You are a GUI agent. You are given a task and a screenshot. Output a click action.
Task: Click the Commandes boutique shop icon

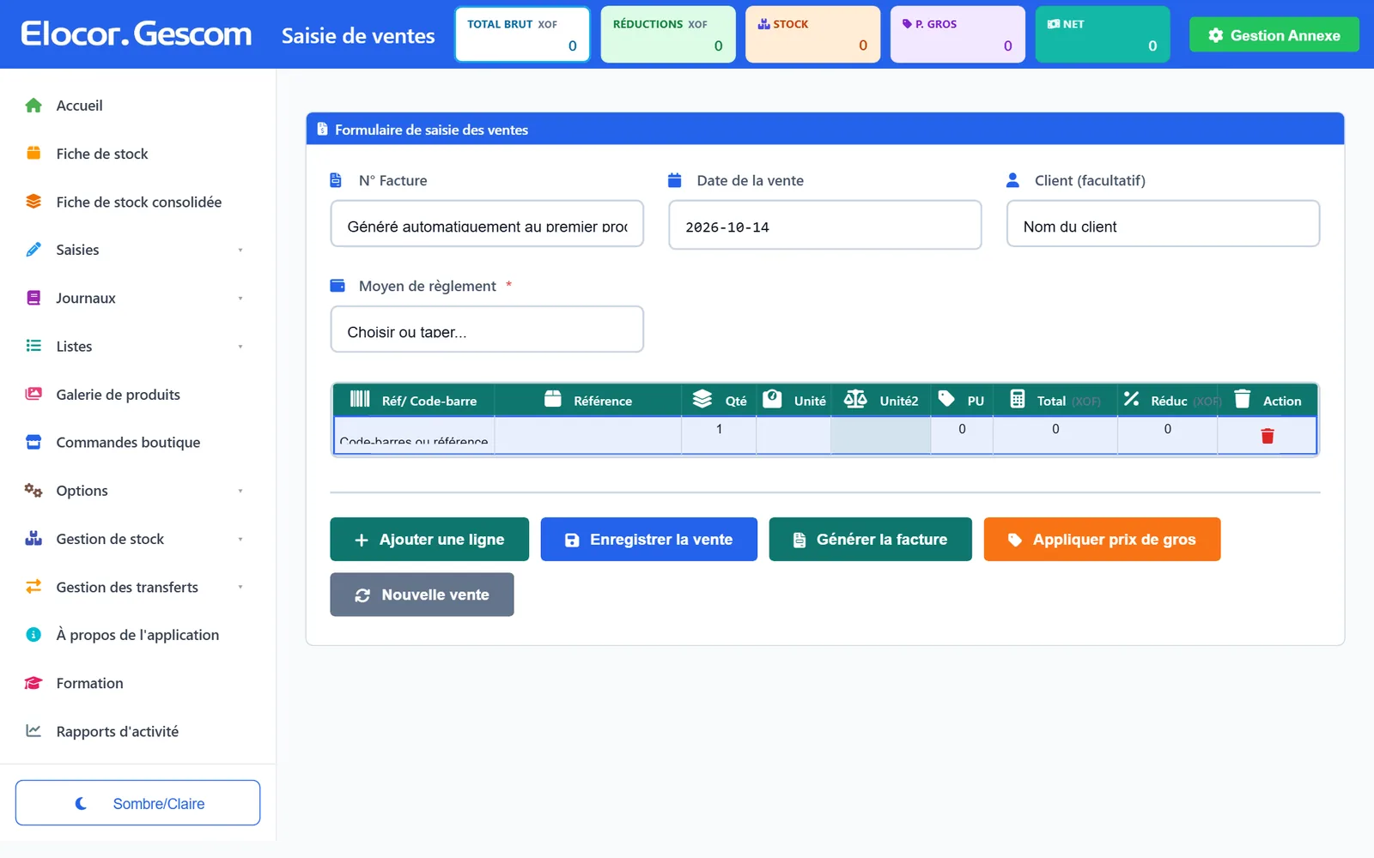33,442
